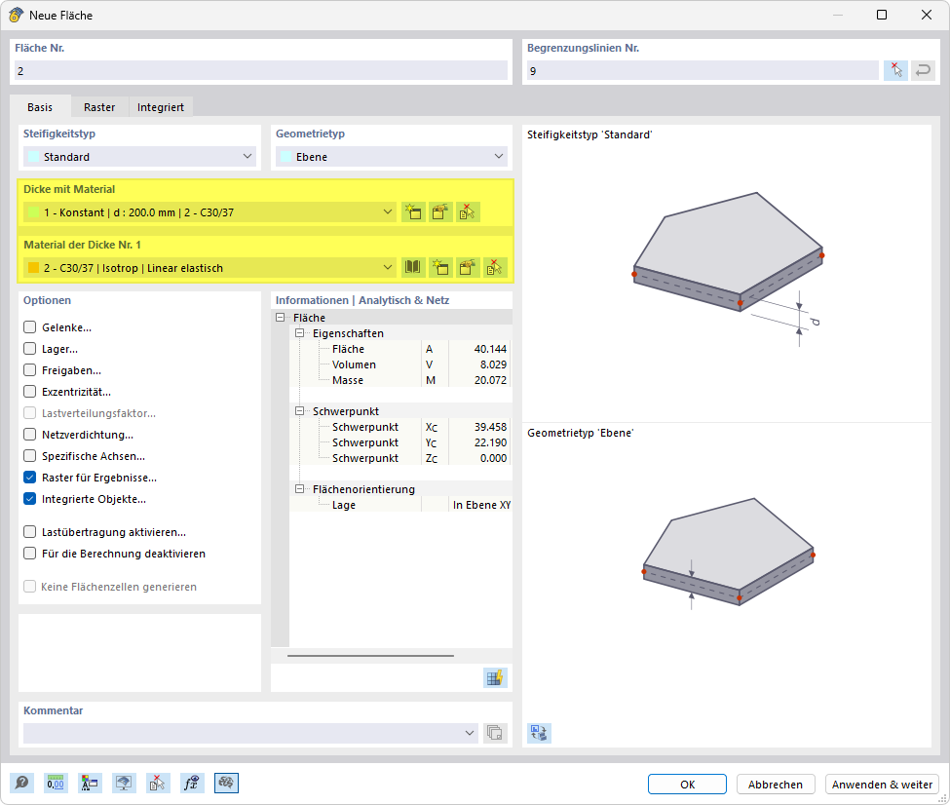This screenshot has height=805, width=950.
Task: Open the Steifigkeitstyp Standard dropdown
Action: pos(139,156)
